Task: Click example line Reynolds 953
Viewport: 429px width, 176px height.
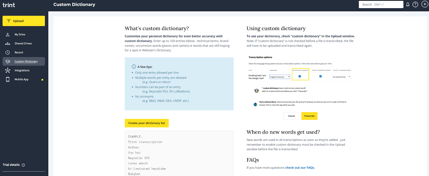Action: (139, 158)
